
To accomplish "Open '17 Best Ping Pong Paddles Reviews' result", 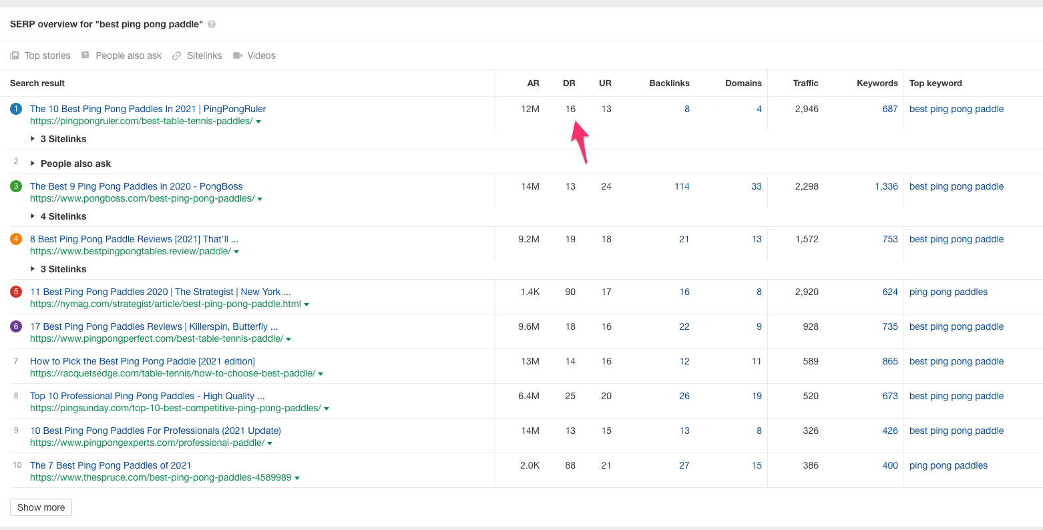I will 154,326.
